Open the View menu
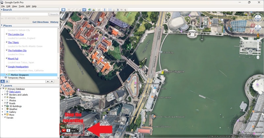Screen dimensions: 264x138 tap(15, 6)
